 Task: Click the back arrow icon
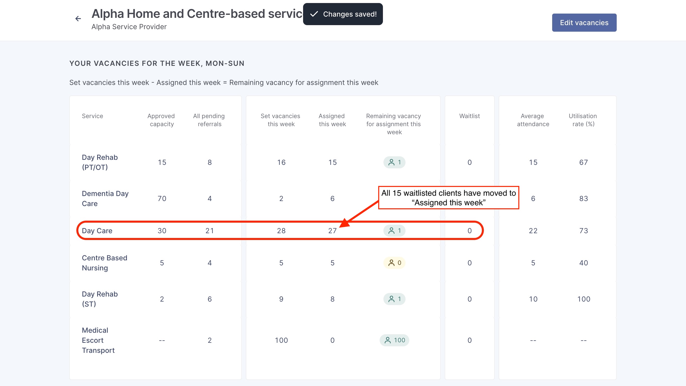(78, 19)
